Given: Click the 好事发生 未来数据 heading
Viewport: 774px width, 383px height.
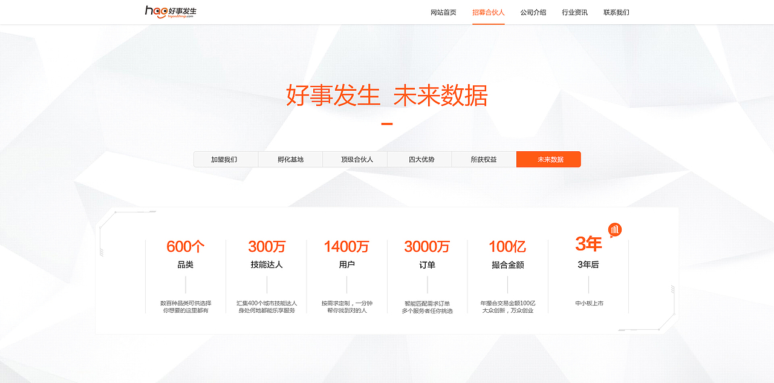Looking at the screenshot, I should [387, 96].
